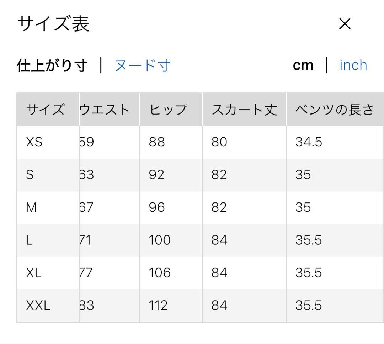
Task: Click the ウエスト column header
Action: pyautogui.click(x=105, y=110)
